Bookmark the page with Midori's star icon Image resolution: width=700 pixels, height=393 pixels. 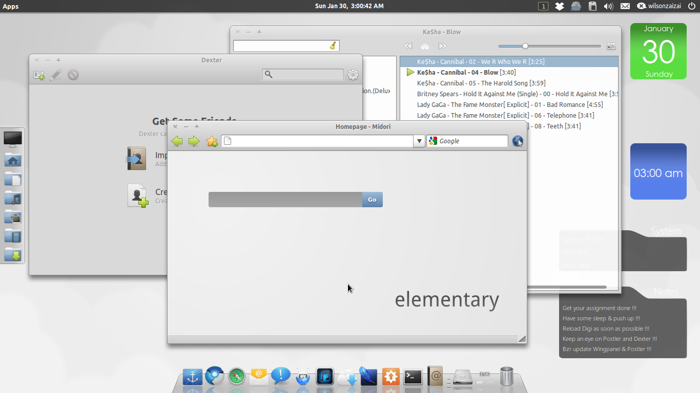click(x=212, y=141)
